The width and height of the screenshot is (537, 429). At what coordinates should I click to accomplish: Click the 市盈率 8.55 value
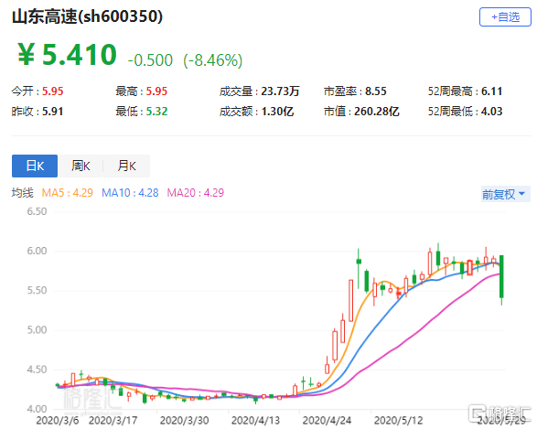pos(376,91)
